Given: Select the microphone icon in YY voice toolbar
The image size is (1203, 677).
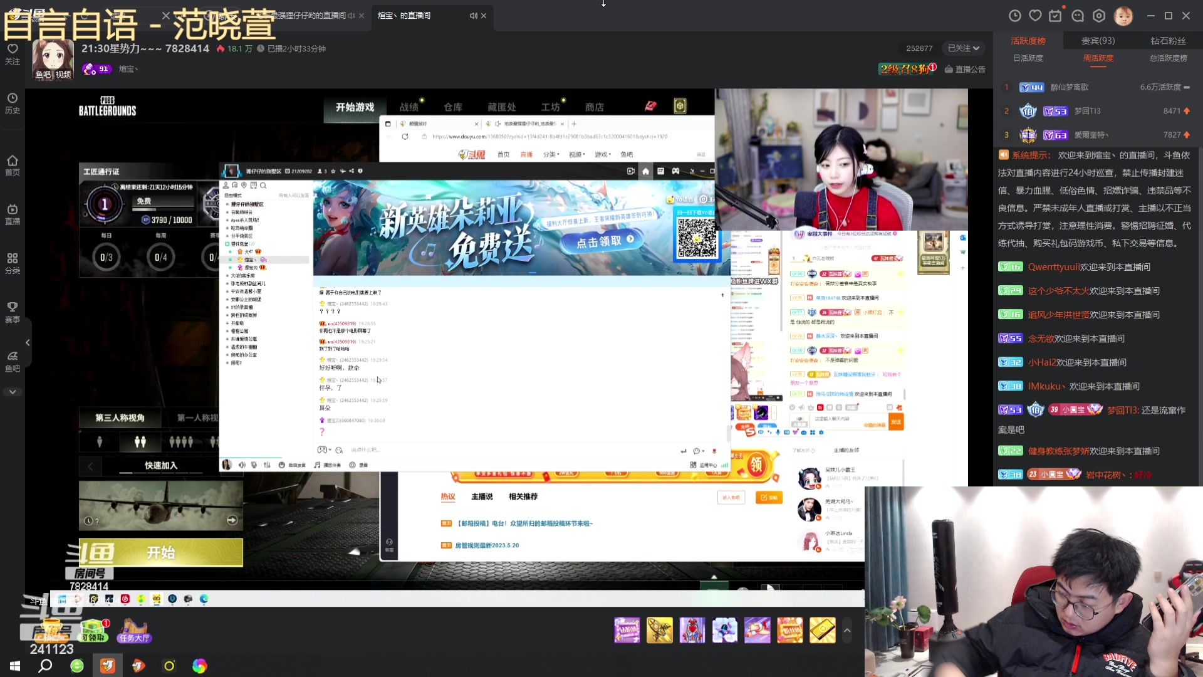Looking at the screenshot, I should (254, 465).
